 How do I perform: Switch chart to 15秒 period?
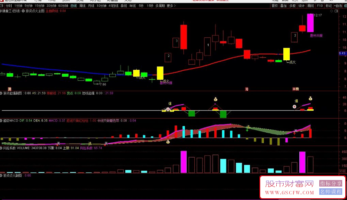[x=150, y=6]
